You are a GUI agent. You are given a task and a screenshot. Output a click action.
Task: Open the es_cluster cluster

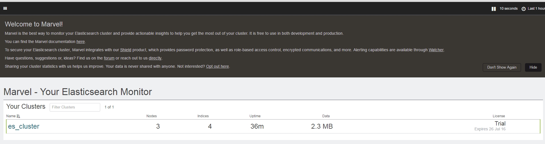click(24, 126)
